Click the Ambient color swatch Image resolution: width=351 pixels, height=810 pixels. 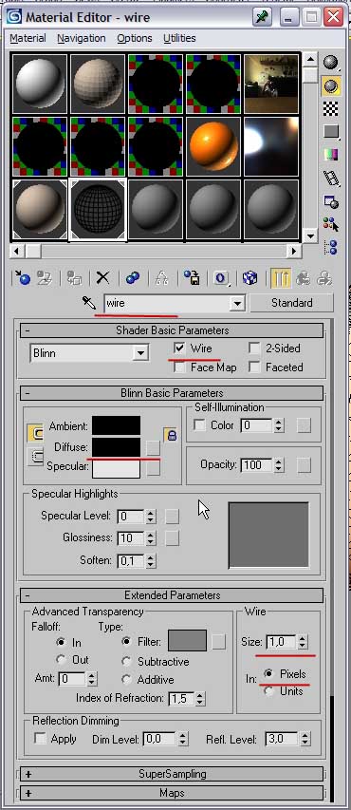tap(116, 425)
